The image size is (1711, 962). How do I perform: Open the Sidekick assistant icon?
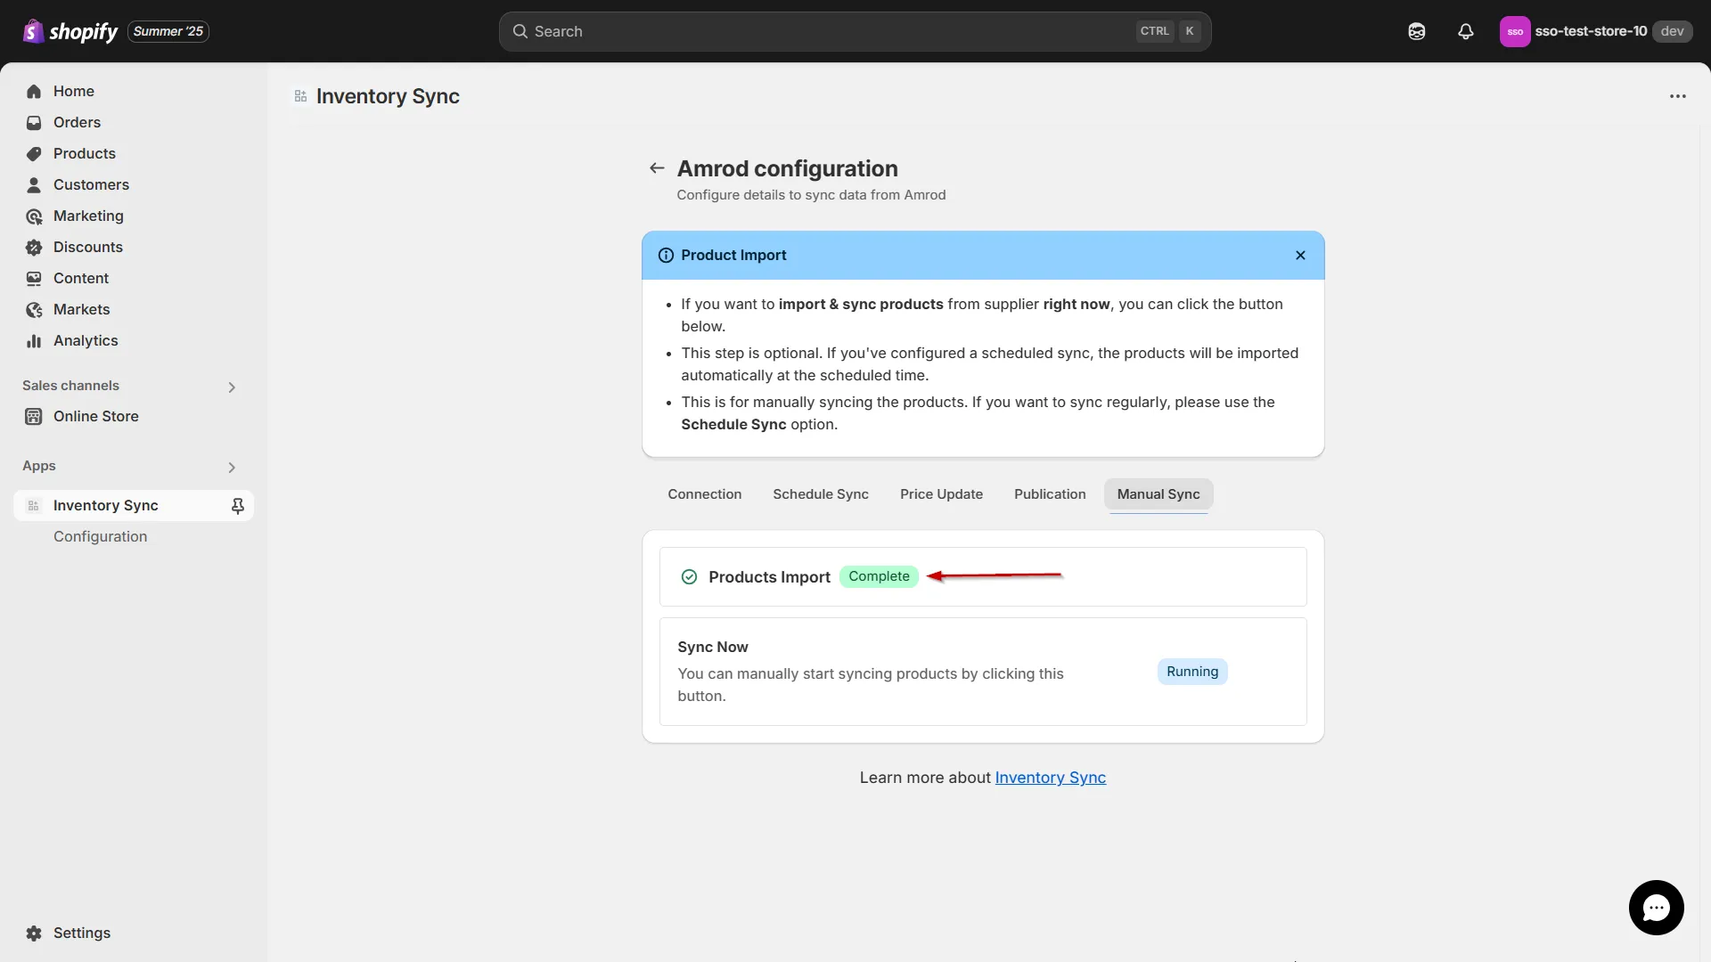click(x=1416, y=31)
